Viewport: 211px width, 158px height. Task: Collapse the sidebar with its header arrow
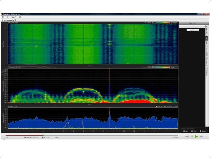tap(207, 23)
